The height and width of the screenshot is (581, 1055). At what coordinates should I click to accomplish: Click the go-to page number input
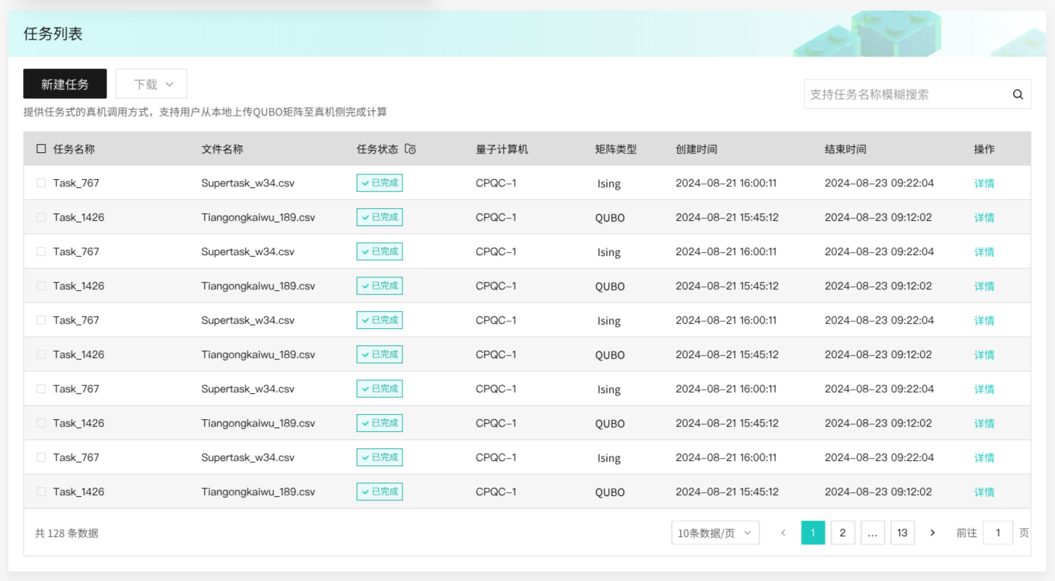click(x=998, y=533)
